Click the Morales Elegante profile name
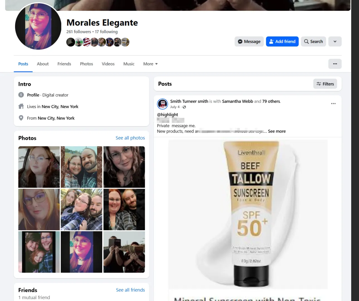This screenshot has width=359, height=301. (x=102, y=23)
